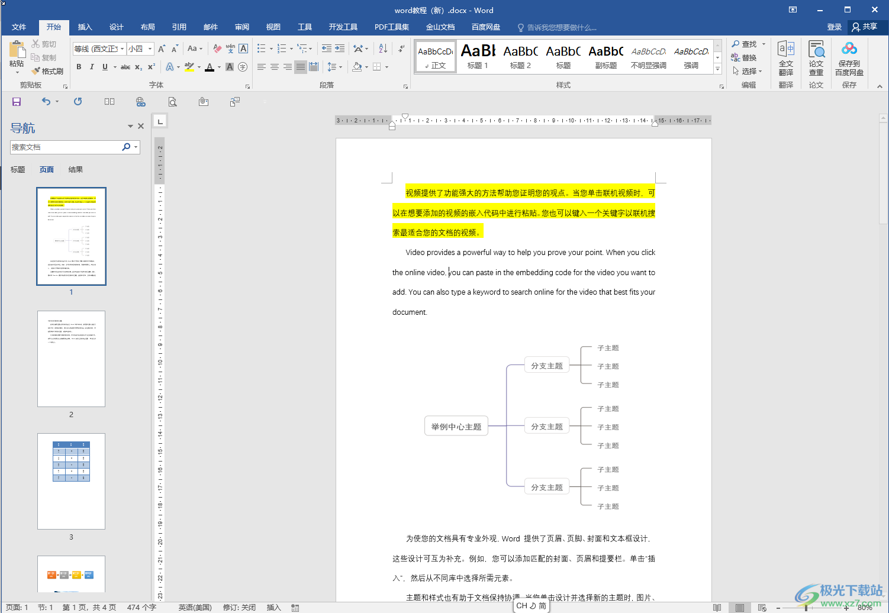Viewport: 889px width, 613px height.
Task: Click Find (查找) in editing group
Action: click(x=745, y=44)
